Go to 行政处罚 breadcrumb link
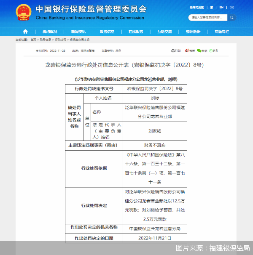This screenshot has width=253, height=255. pos(60,40)
